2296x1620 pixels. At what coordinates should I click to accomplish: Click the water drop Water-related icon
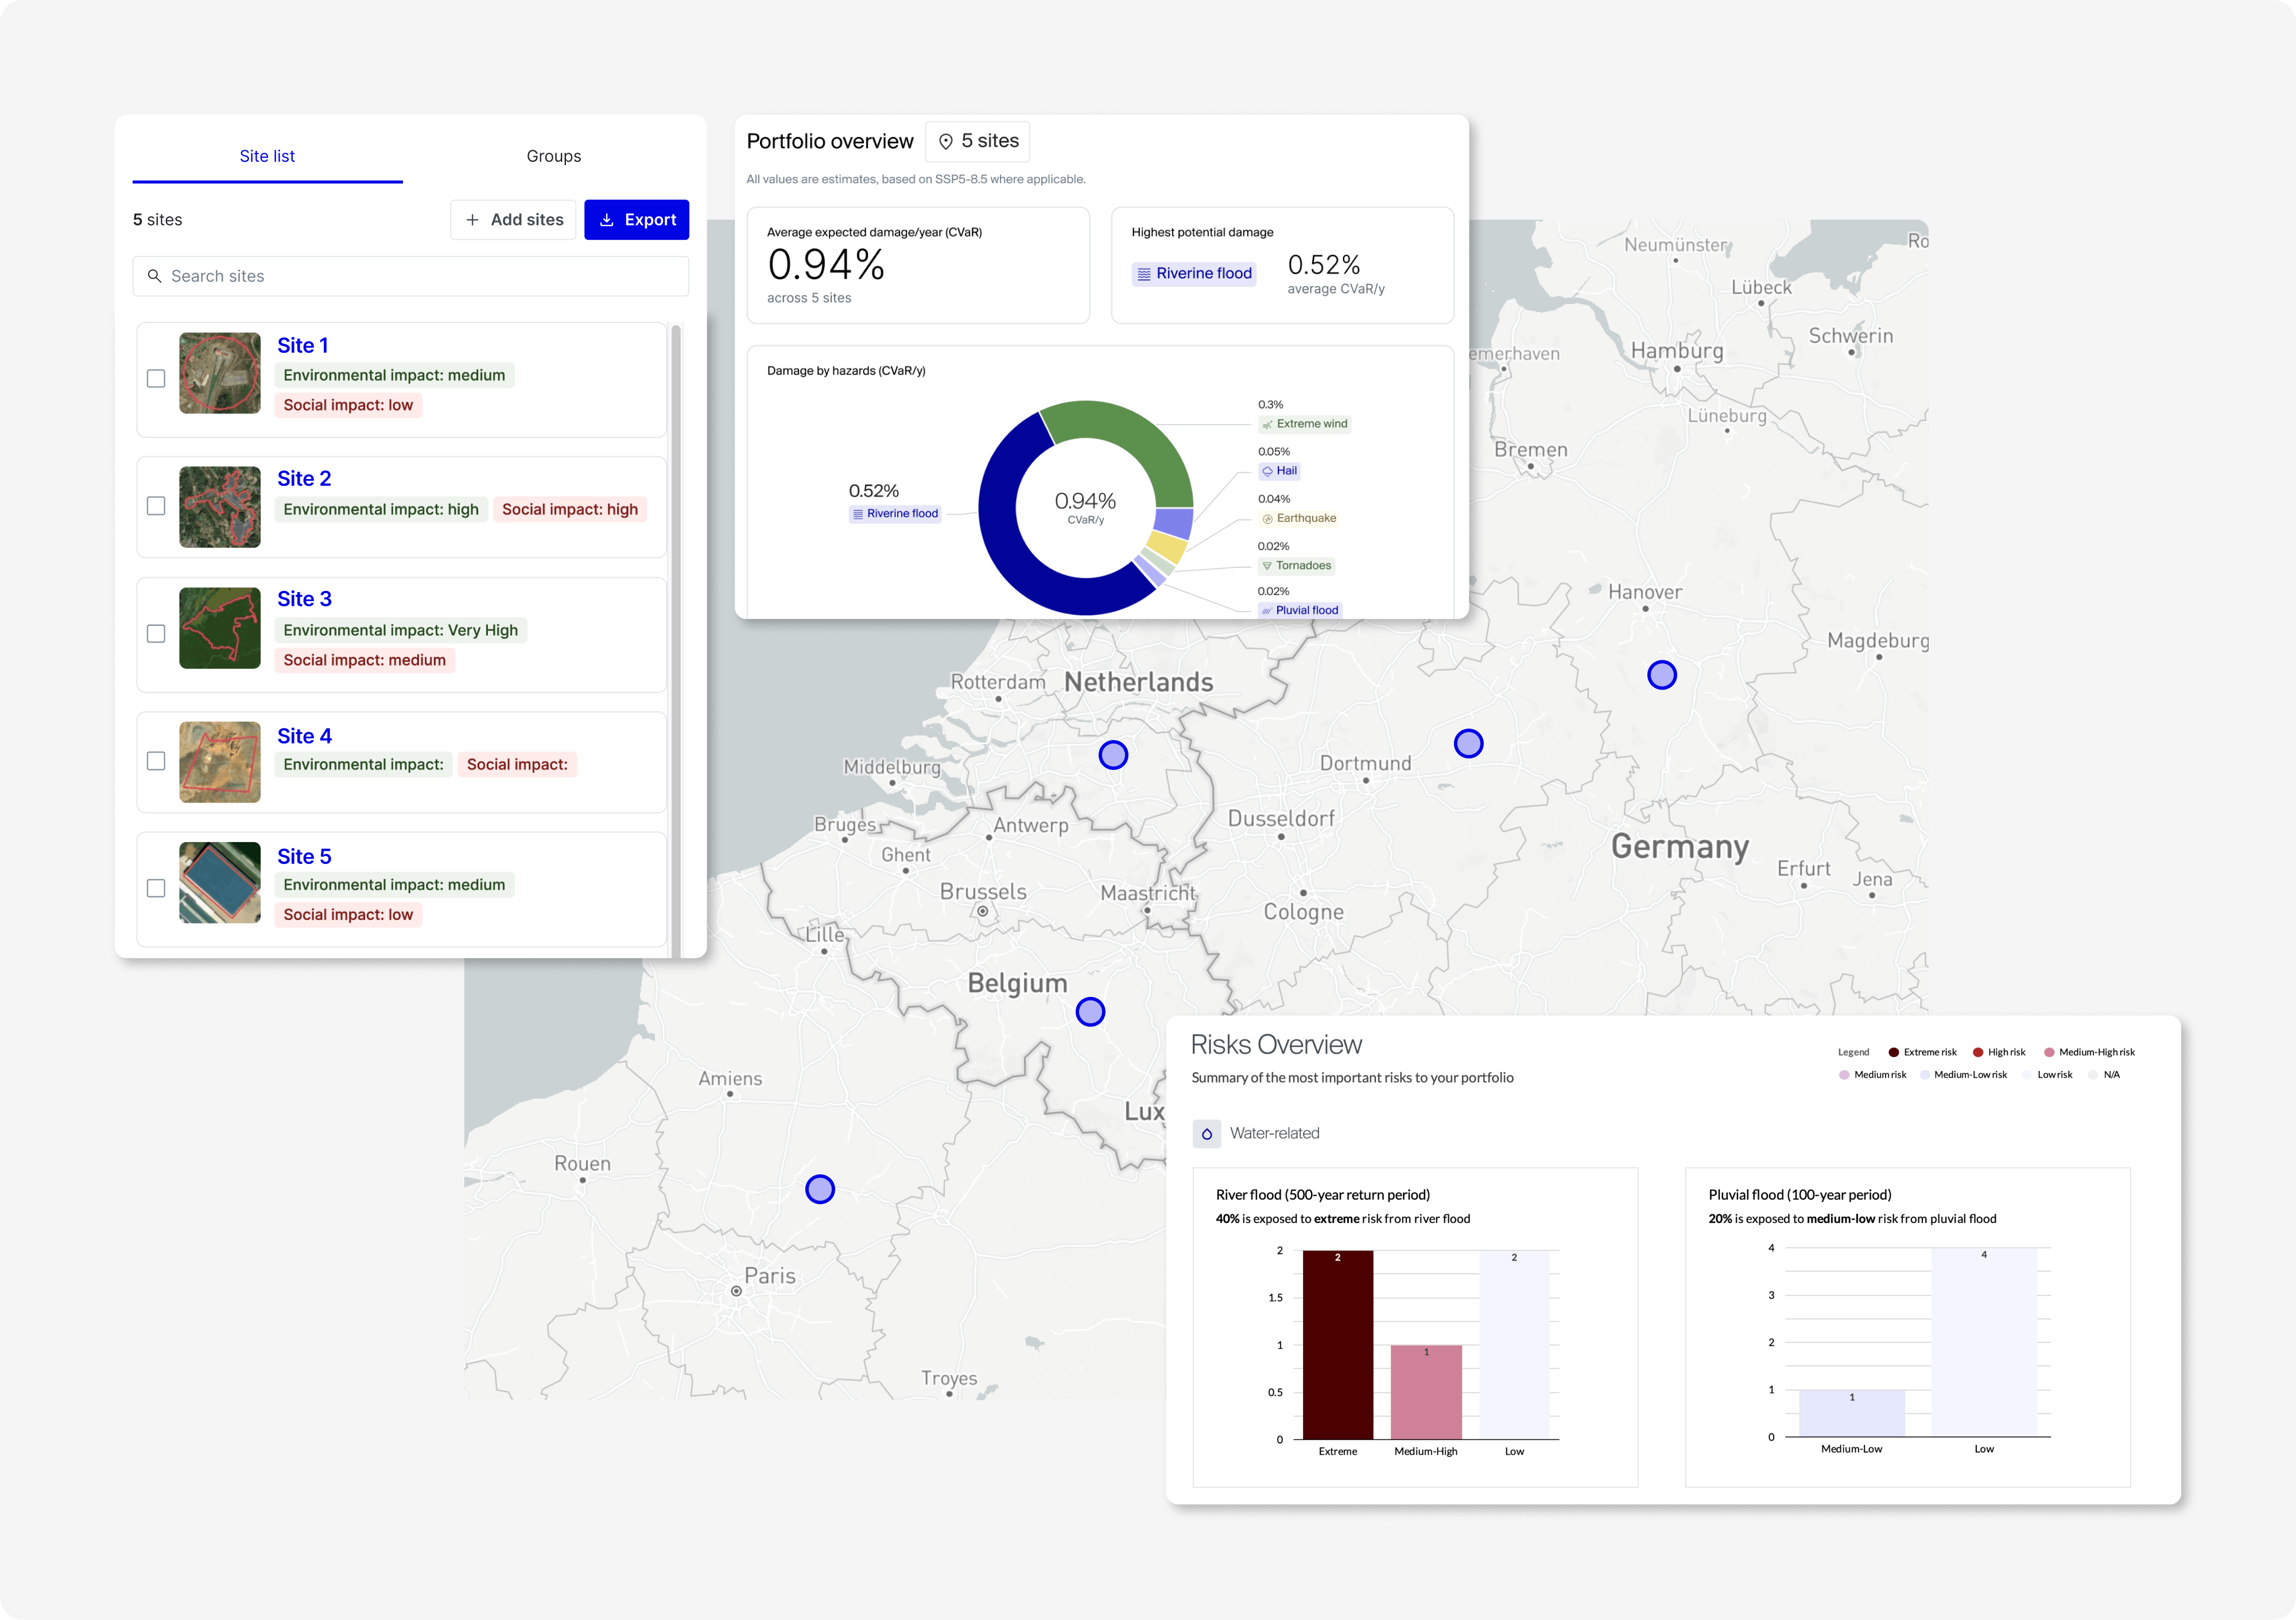(1206, 1134)
